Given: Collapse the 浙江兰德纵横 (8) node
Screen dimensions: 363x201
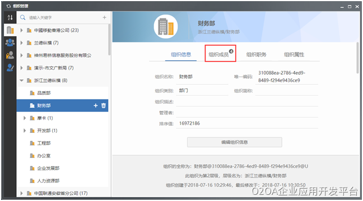Looking at the screenshot, I should [21, 80].
